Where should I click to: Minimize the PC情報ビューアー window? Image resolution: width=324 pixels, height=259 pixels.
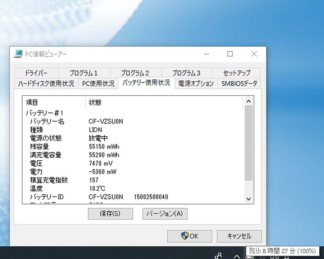[207, 54]
